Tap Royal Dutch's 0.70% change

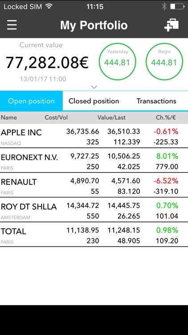[167, 205]
